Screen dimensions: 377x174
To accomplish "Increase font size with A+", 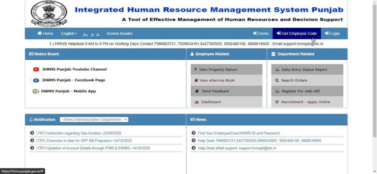I will point(85,35).
